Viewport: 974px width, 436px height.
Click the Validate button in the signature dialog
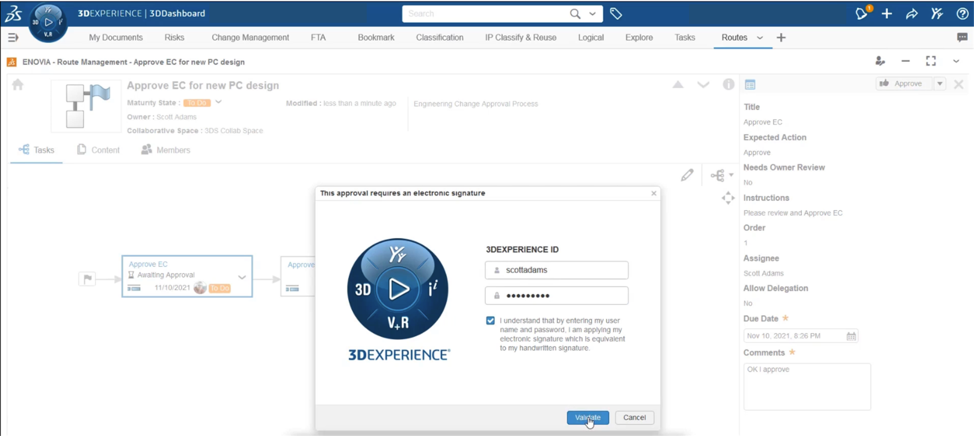[588, 417]
